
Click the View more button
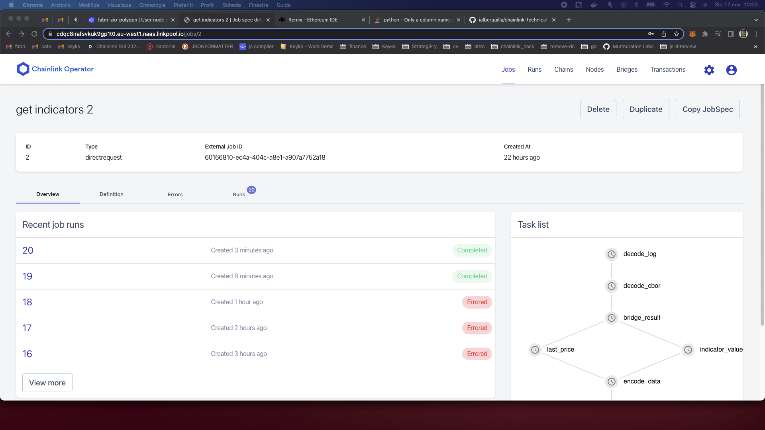[47, 383]
